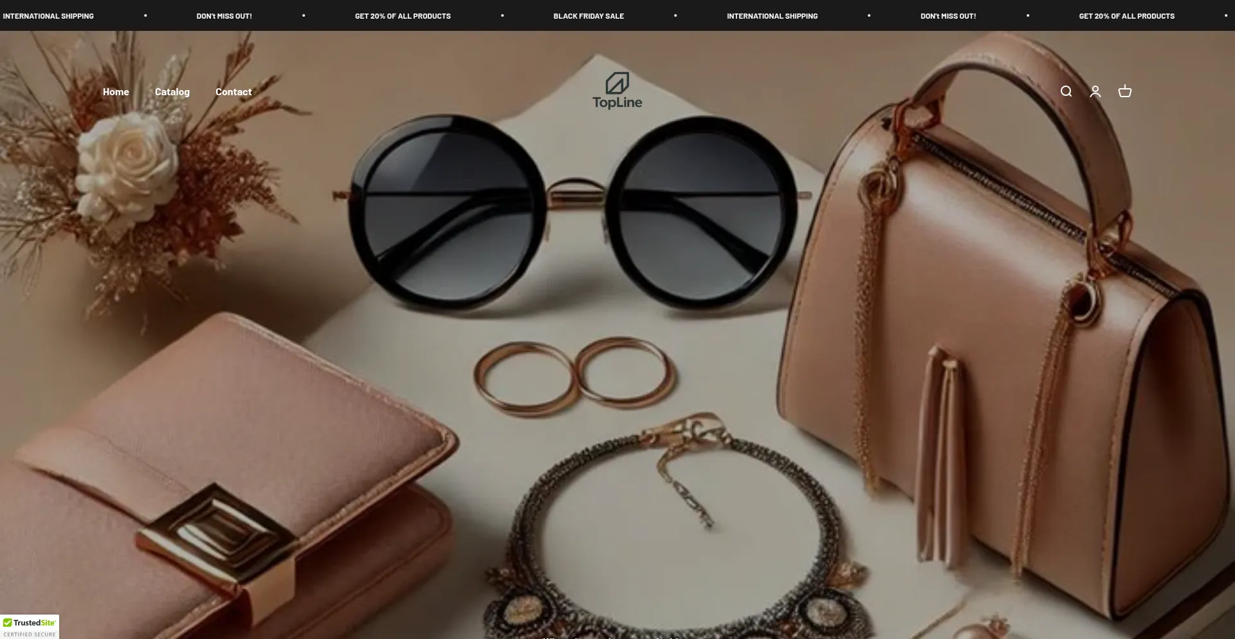Open the Catalog menu item

[172, 92]
